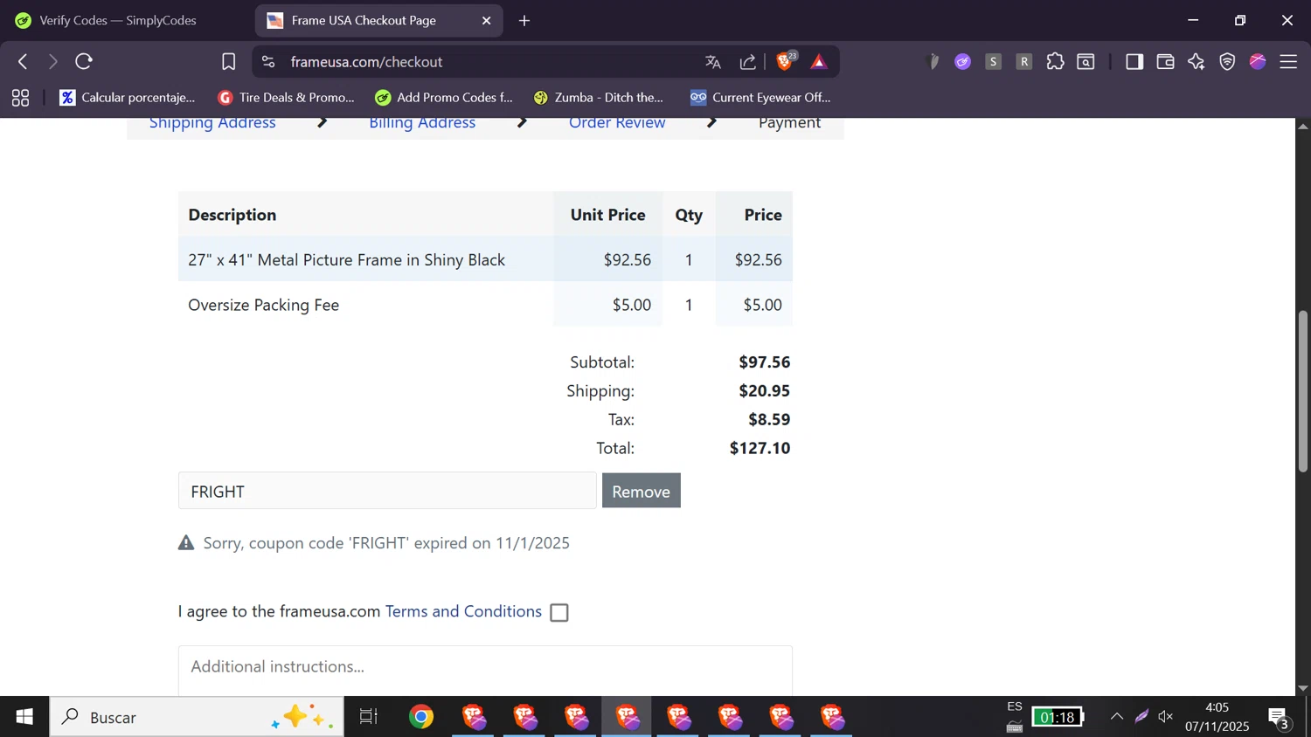
Task: Remove the FRIGHT coupon code
Action: [642, 491]
